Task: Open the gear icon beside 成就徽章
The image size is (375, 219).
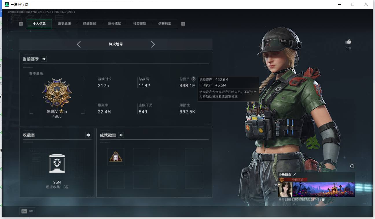Action: click(121, 135)
